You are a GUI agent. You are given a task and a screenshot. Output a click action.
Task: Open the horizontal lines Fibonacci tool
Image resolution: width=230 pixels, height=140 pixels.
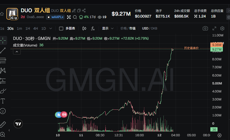[x=3, y=60]
